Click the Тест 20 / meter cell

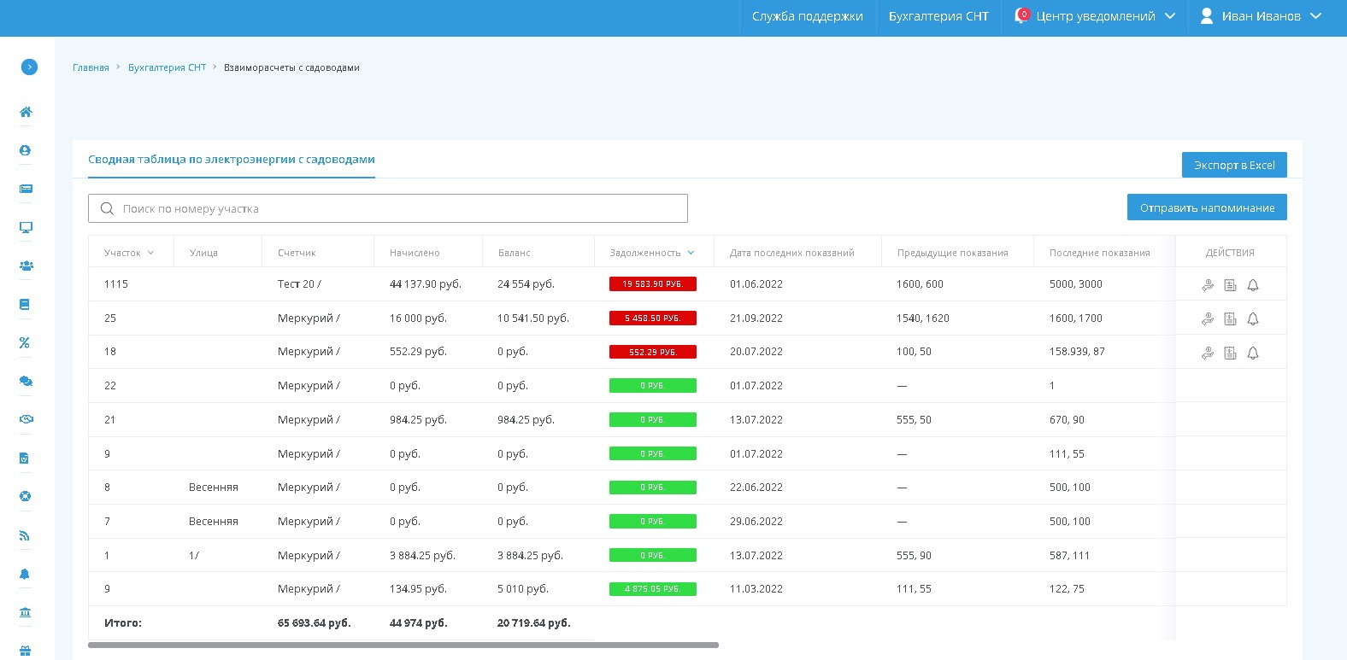[299, 284]
